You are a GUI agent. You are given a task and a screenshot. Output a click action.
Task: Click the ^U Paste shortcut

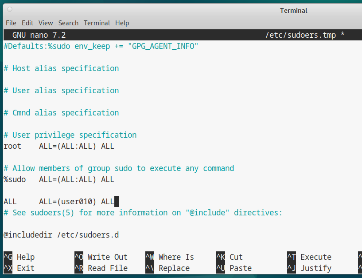pyautogui.click(x=234, y=268)
